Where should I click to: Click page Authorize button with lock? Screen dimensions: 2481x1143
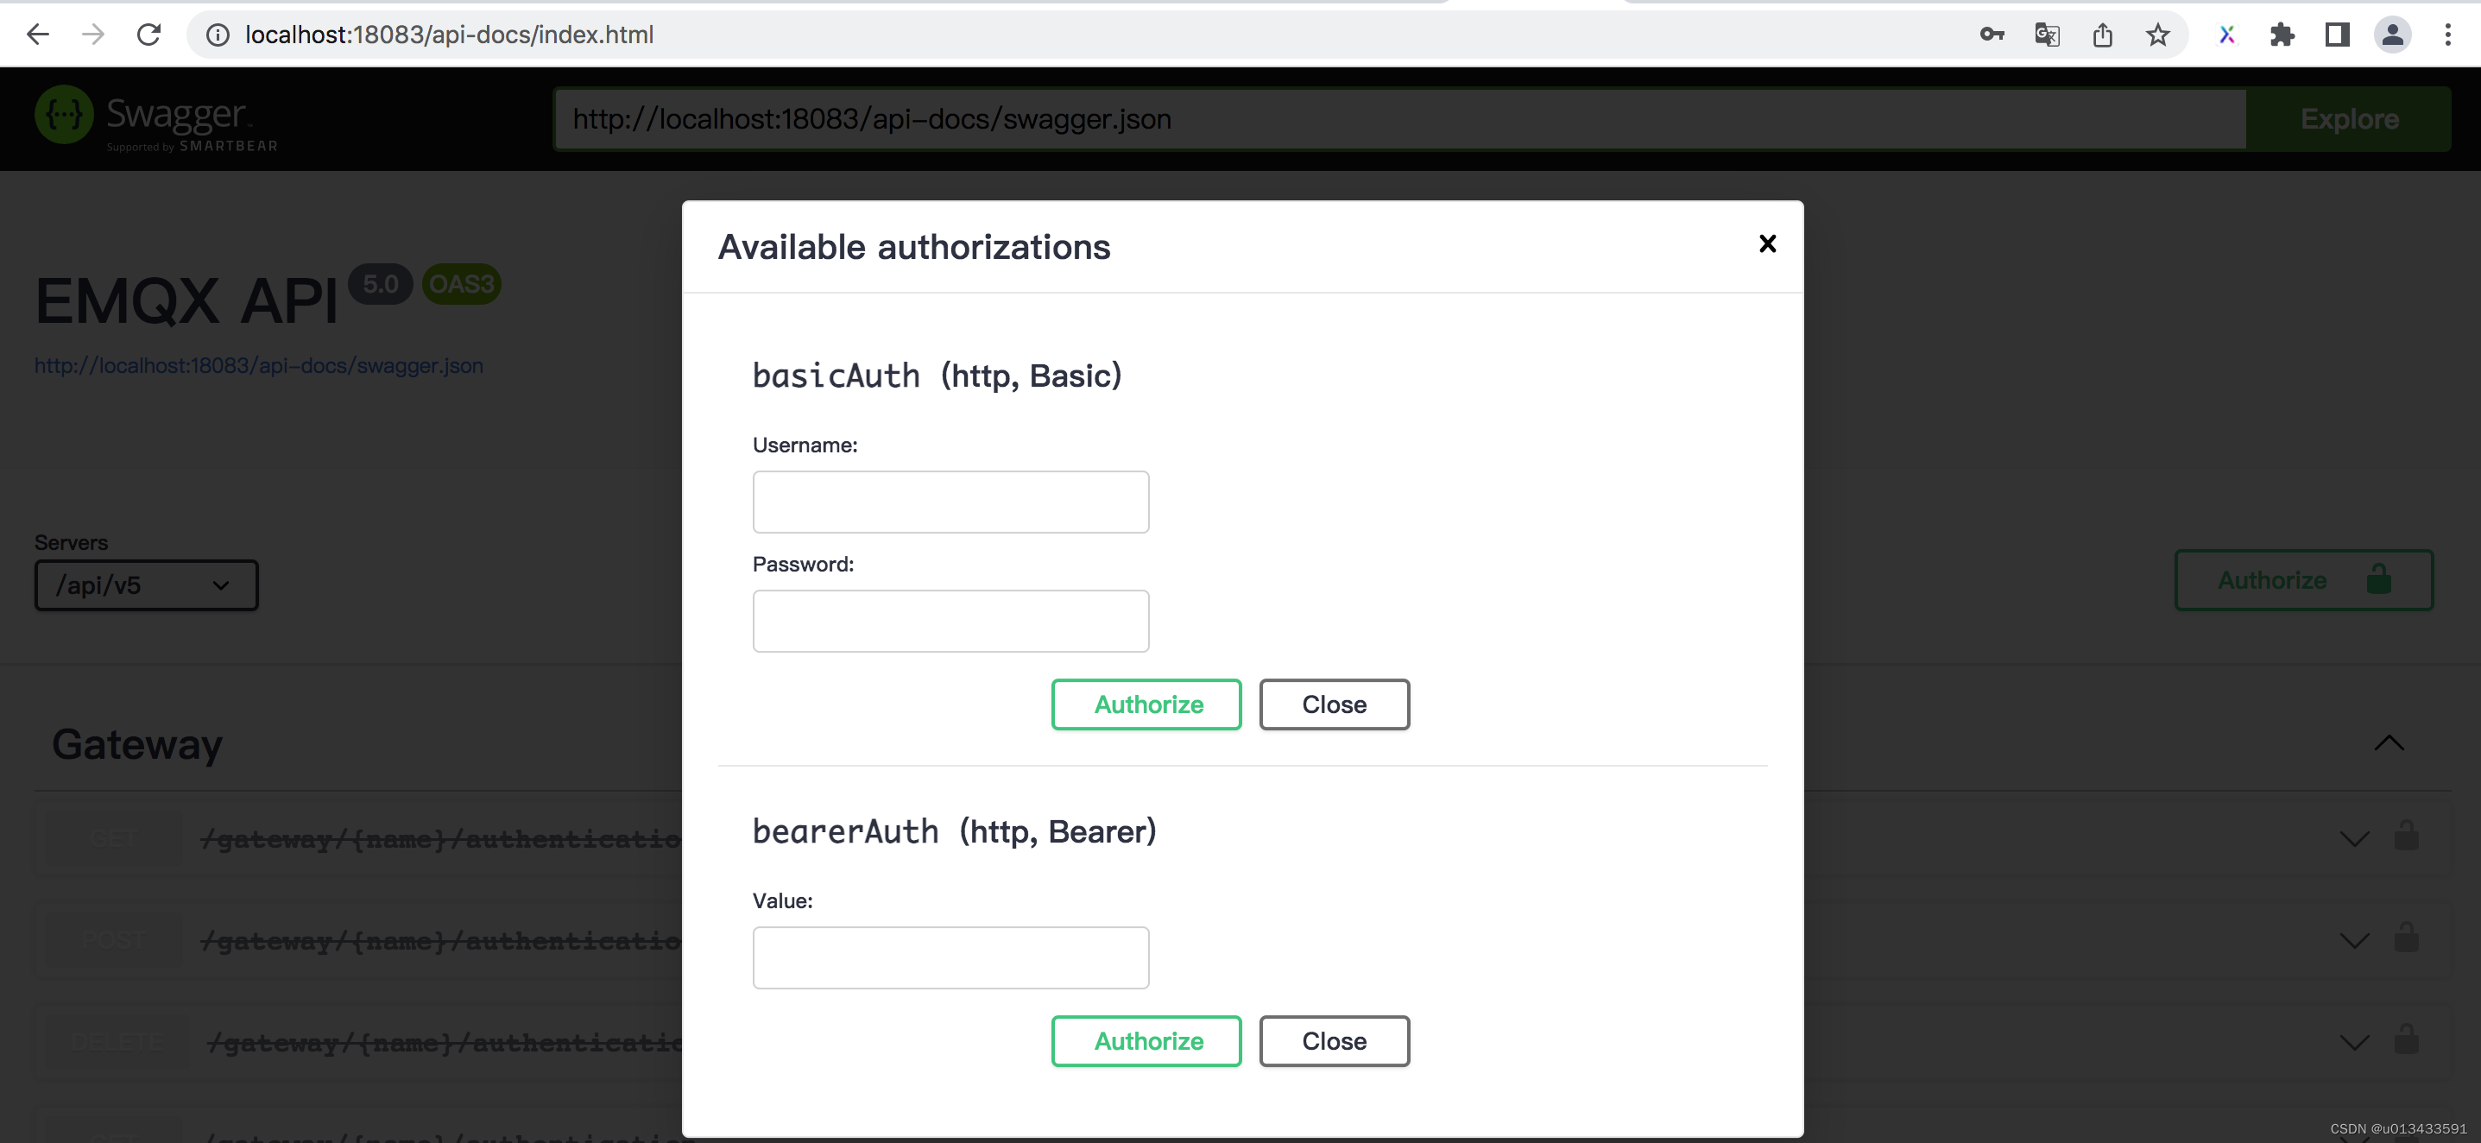[2303, 581]
